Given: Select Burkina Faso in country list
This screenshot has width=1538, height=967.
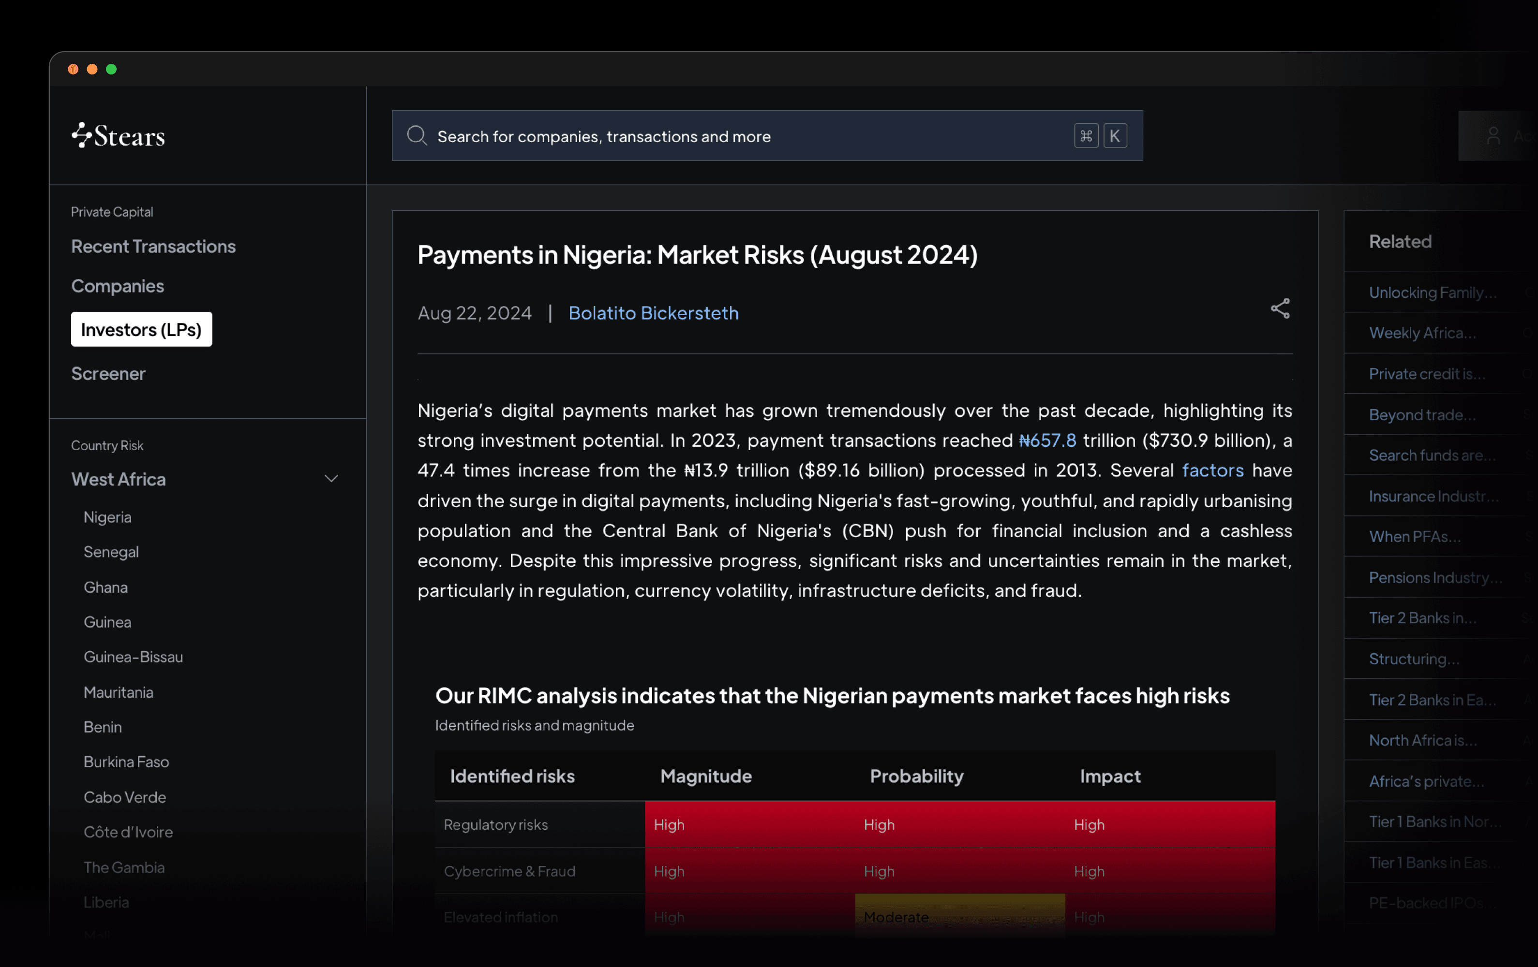Looking at the screenshot, I should point(126,762).
